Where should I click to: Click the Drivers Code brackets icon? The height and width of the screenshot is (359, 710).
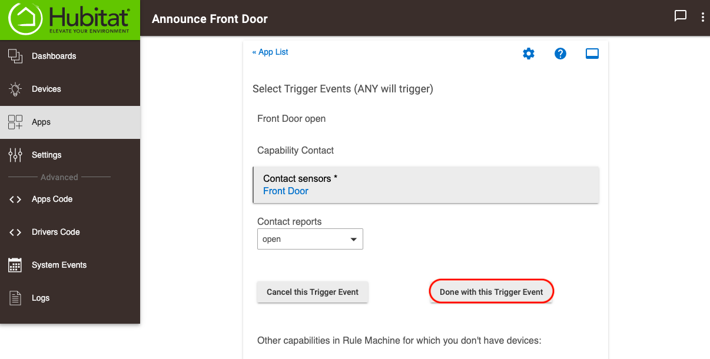tap(15, 232)
